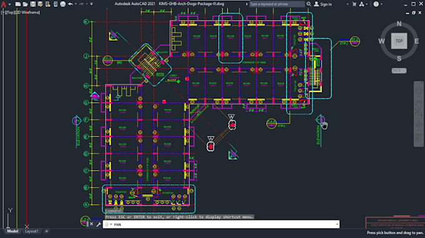Click grid bubble A on the plan
The width and height of the screenshot is (425, 238).
(86, 205)
